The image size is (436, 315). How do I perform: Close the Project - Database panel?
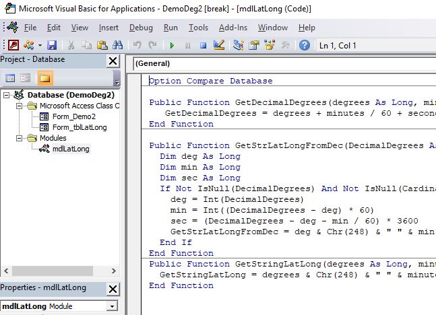tap(113, 61)
